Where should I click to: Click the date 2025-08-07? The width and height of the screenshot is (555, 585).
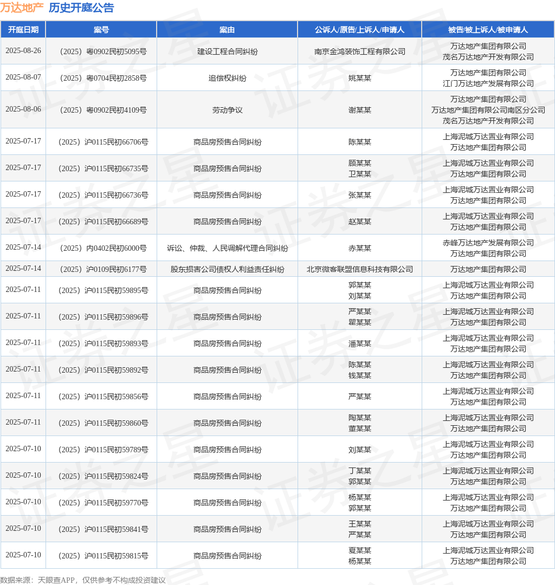pyautogui.click(x=23, y=77)
